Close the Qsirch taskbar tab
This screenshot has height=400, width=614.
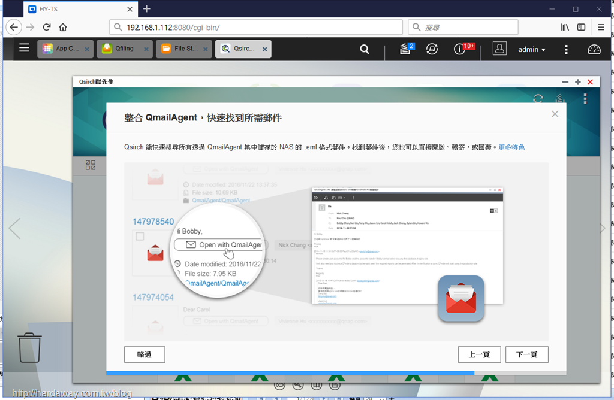264,49
